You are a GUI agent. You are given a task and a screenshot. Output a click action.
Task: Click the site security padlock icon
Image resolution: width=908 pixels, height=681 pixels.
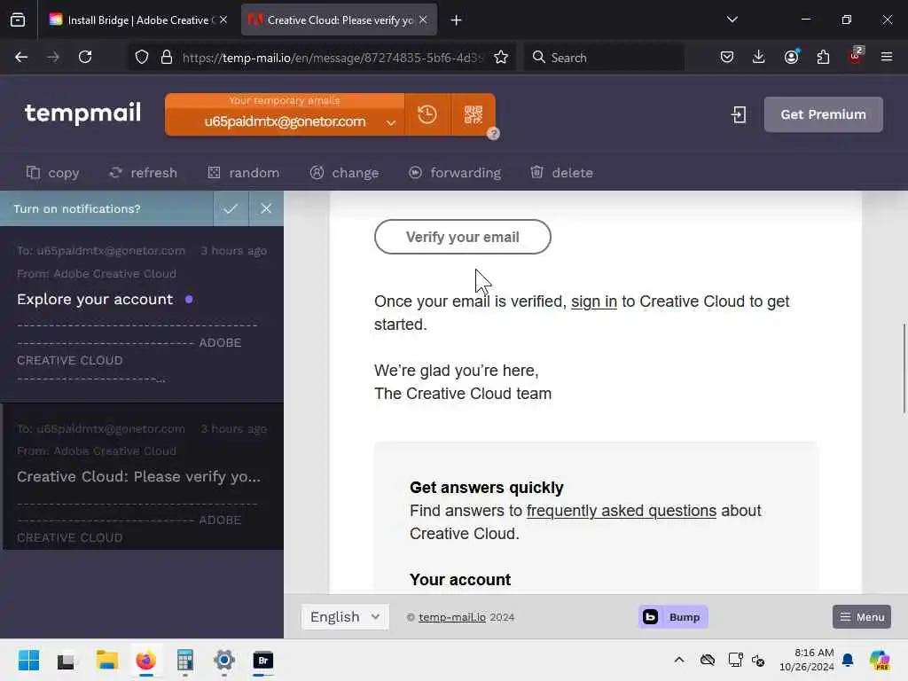[x=167, y=57]
